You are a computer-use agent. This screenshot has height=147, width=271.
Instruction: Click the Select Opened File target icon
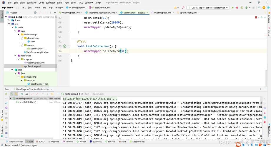35,13
